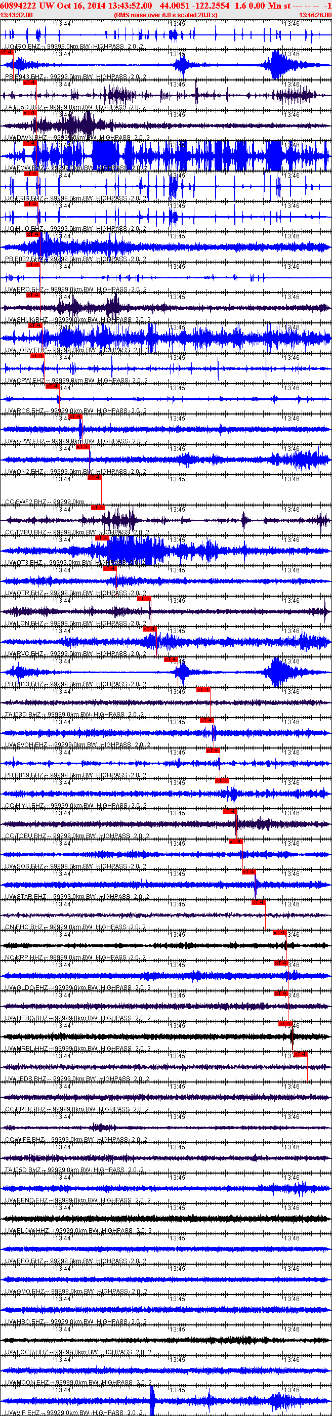Click the red pick marker on UO.IRO trace
This screenshot has height=1416, width=332.
pyautogui.click(x=6, y=52)
